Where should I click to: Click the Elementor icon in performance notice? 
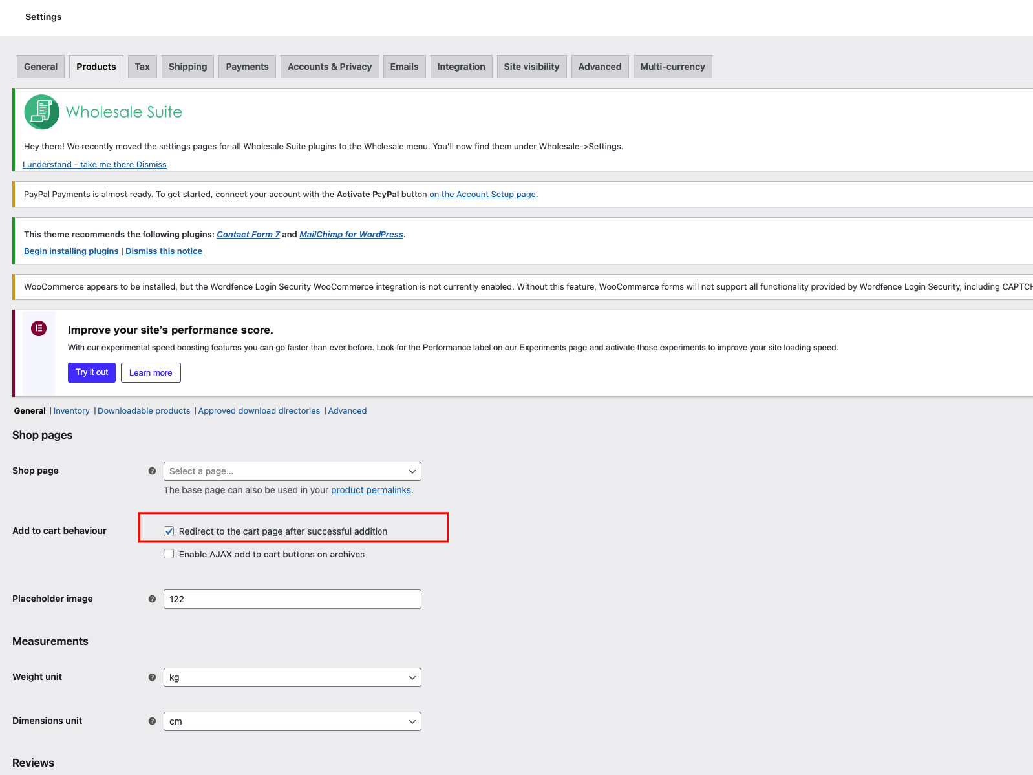tap(39, 328)
